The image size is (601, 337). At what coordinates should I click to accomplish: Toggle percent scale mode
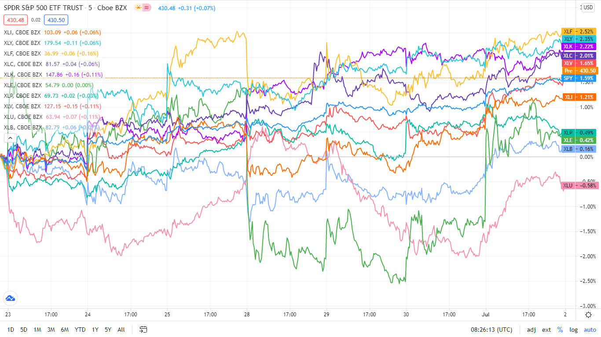click(560, 330)
